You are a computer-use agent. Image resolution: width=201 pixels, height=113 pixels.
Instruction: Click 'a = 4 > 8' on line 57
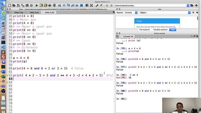[21, 58]
